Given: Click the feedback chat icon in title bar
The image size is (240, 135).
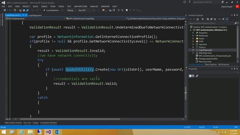Looking at the screenshot, I should 185,2.
